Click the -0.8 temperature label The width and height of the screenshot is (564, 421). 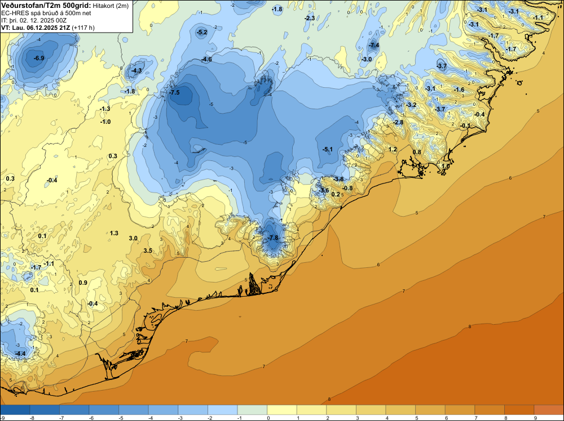point(347,189)
